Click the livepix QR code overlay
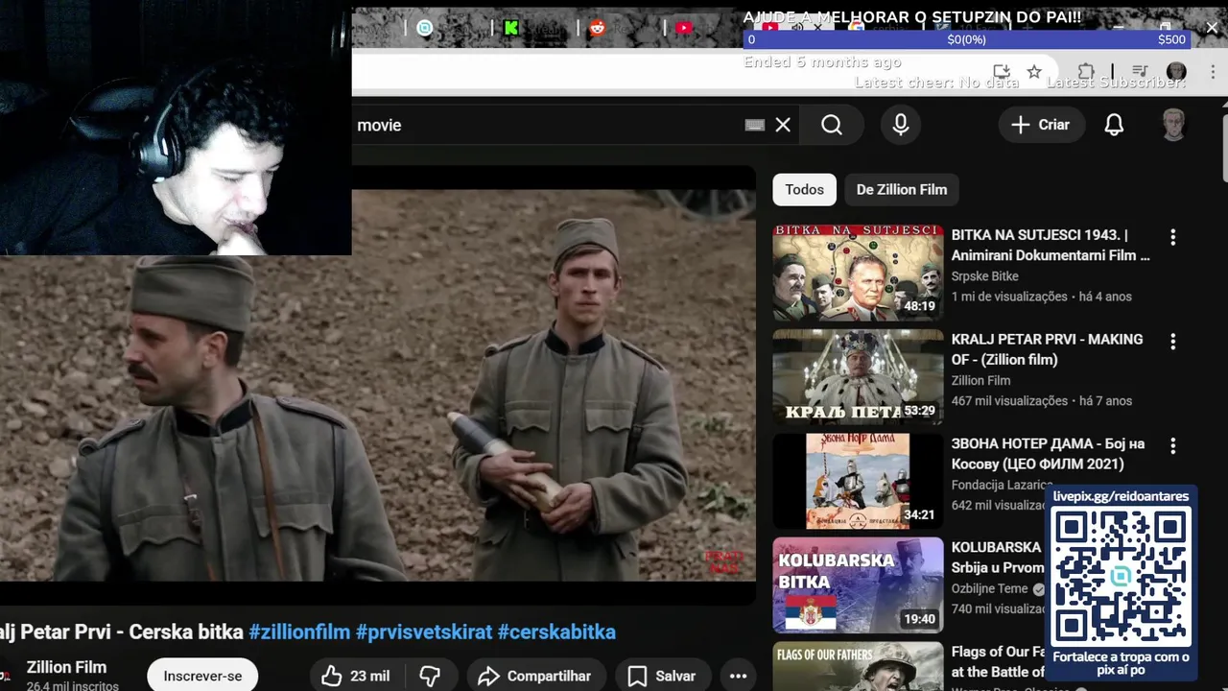 click(x=1121, y=576)
